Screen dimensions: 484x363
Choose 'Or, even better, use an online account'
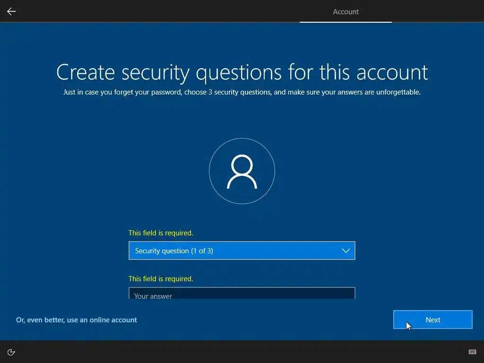click(x=76, y=320)
